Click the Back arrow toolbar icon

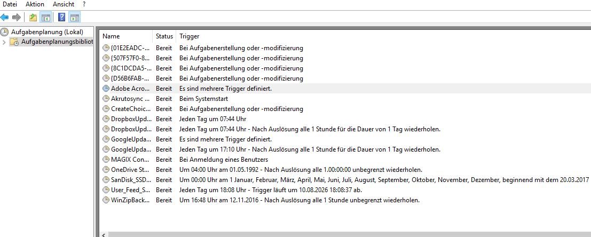point(4,17)
